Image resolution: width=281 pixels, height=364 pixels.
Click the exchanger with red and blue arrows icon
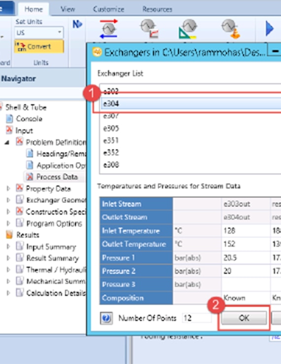(108, 29)
